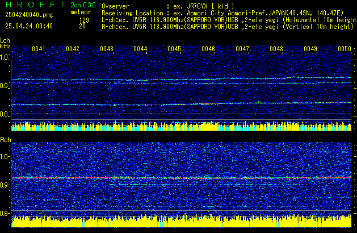Click the 0048 time marker
Screen dimensions: 357x233
coord(276,49)
